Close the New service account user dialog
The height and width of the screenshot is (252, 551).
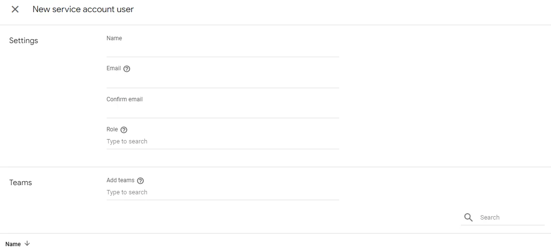15,10
